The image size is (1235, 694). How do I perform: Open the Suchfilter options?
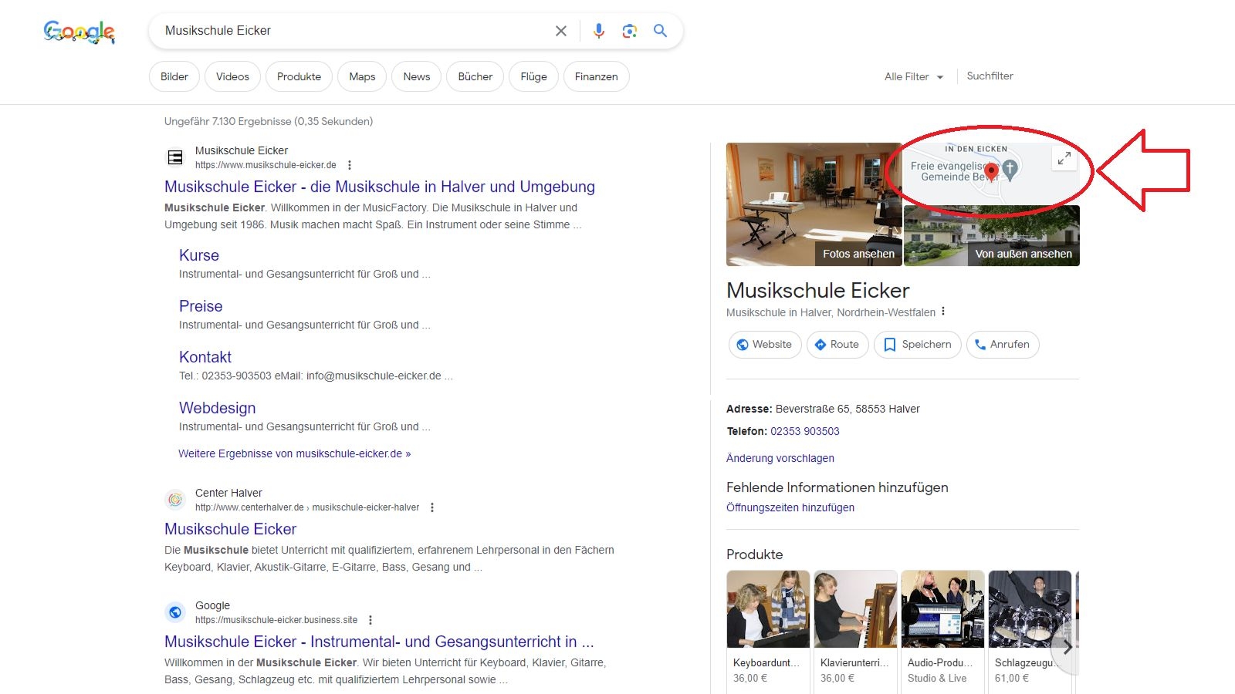[990, 76]
